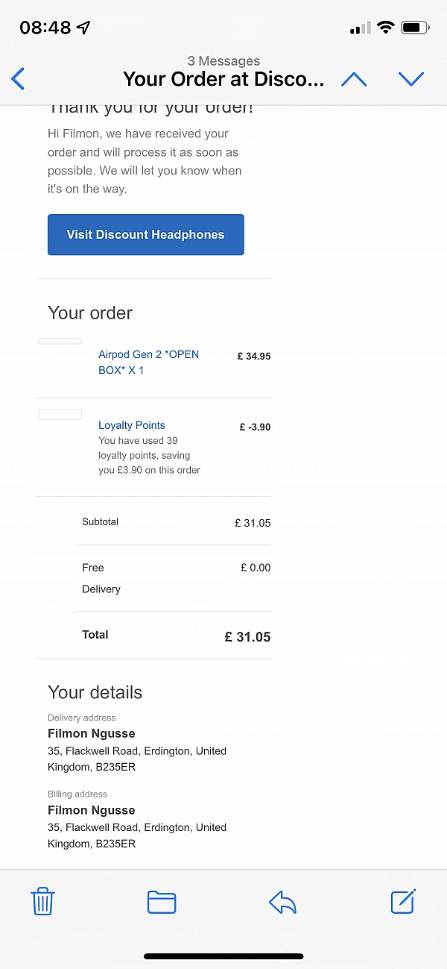This screenshot has height=969, width=447.
Task: Tap the Wi-Fi status icon
Action: point(385,28)
